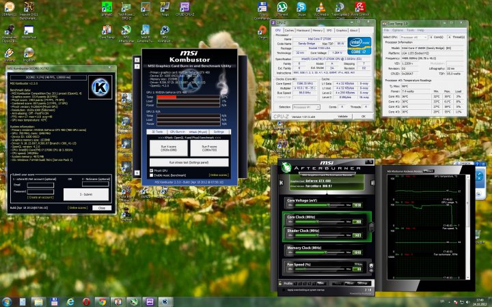Open the CPUID CPU-Z desktop shortcut

coord(184,9)
